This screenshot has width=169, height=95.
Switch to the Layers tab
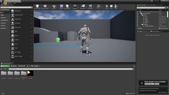(154, 5)
